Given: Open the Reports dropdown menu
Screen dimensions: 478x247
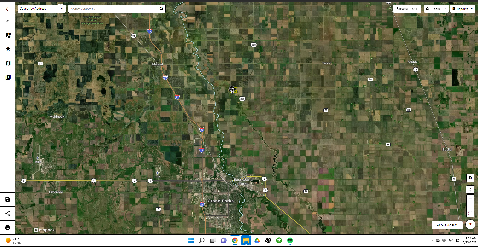Looking at the screenshot, I should point(463,9).
